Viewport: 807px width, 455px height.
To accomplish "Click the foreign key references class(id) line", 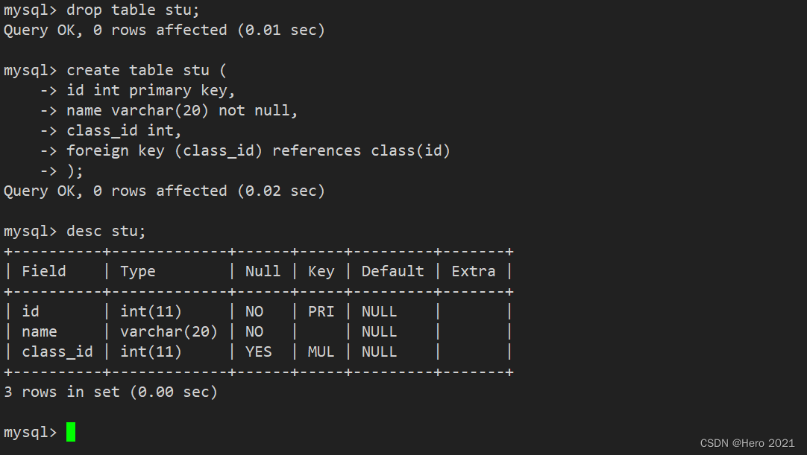I will (258, 150).
